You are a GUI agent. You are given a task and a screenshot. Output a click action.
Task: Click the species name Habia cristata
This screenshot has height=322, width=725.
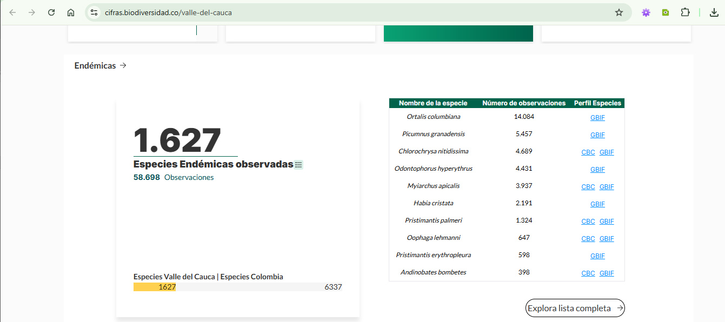434,203
